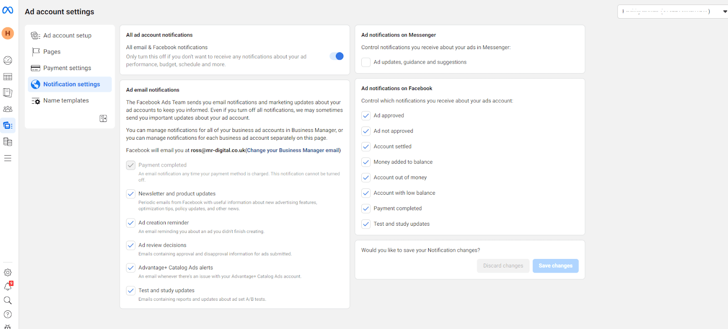Viewport: 728px width, 329px height.
Task: Open notifications bell with red badge
Action: click(x=8, y=286)
